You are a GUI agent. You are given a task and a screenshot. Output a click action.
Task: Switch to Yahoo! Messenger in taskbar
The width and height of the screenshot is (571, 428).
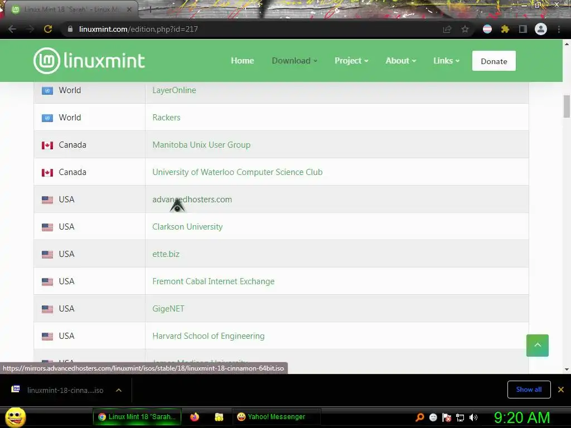point(277,417)
